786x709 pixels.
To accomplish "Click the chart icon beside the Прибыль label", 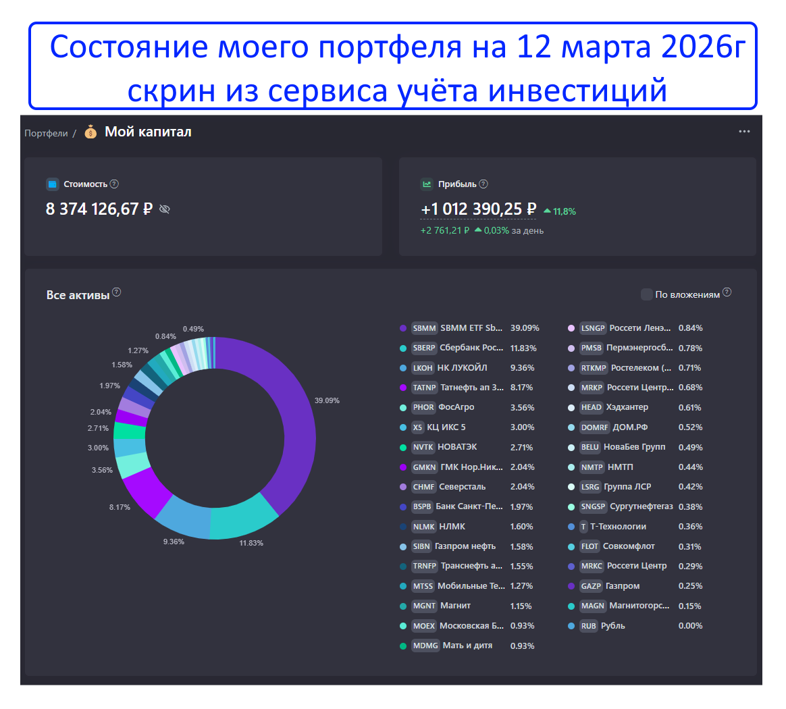I will point(427,184).
